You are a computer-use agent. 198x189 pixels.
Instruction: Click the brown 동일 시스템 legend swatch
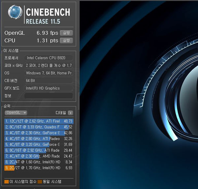40,182
